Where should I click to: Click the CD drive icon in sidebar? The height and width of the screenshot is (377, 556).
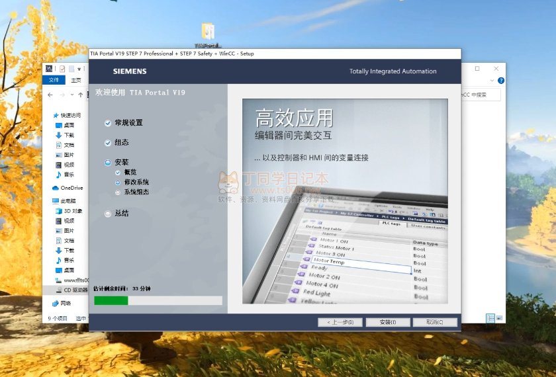pos(59,290)
